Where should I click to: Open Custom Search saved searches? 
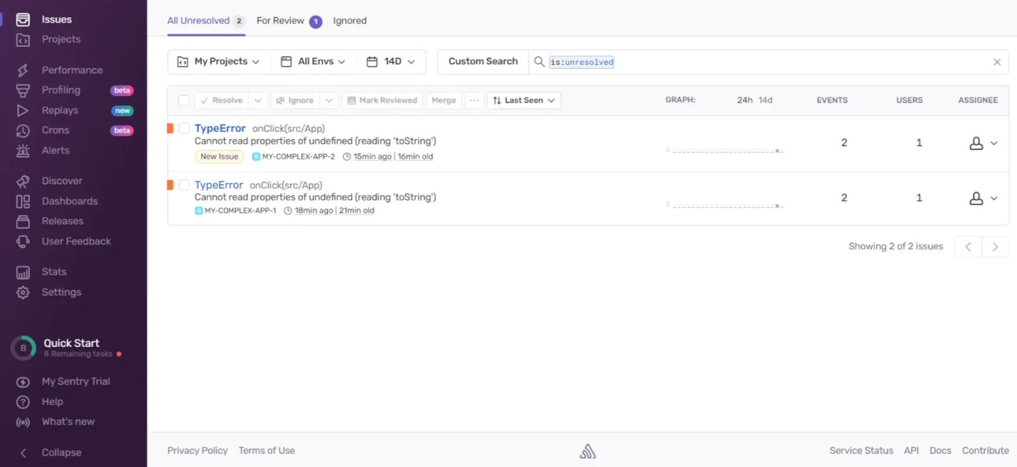(x=483, y=62)
